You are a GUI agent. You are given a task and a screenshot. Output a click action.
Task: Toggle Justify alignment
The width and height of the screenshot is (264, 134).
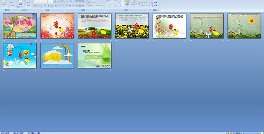(x=77, y=6)
